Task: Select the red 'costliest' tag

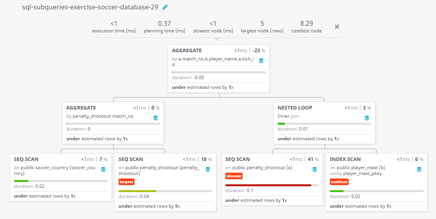Action: (x=339, y=182)
